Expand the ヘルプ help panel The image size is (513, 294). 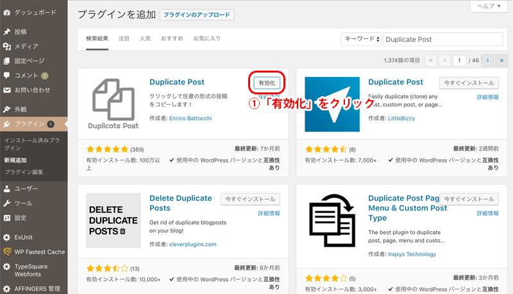pyautogui.click(x=489, y=6)
